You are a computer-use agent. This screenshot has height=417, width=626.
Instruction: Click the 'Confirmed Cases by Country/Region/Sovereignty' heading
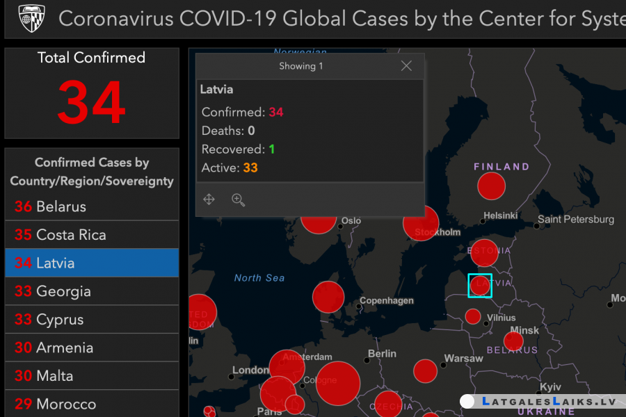(92, 172)
